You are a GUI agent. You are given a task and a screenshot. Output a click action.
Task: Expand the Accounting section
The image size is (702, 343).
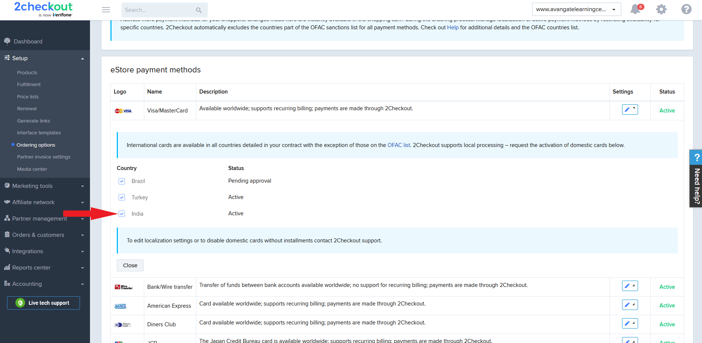tap(83, 284)
